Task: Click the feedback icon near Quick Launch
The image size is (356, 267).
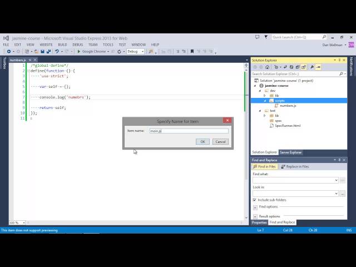Action: pyautogui.click(x=257, y=37)
